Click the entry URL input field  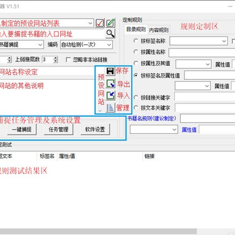[x=52, y=34]
